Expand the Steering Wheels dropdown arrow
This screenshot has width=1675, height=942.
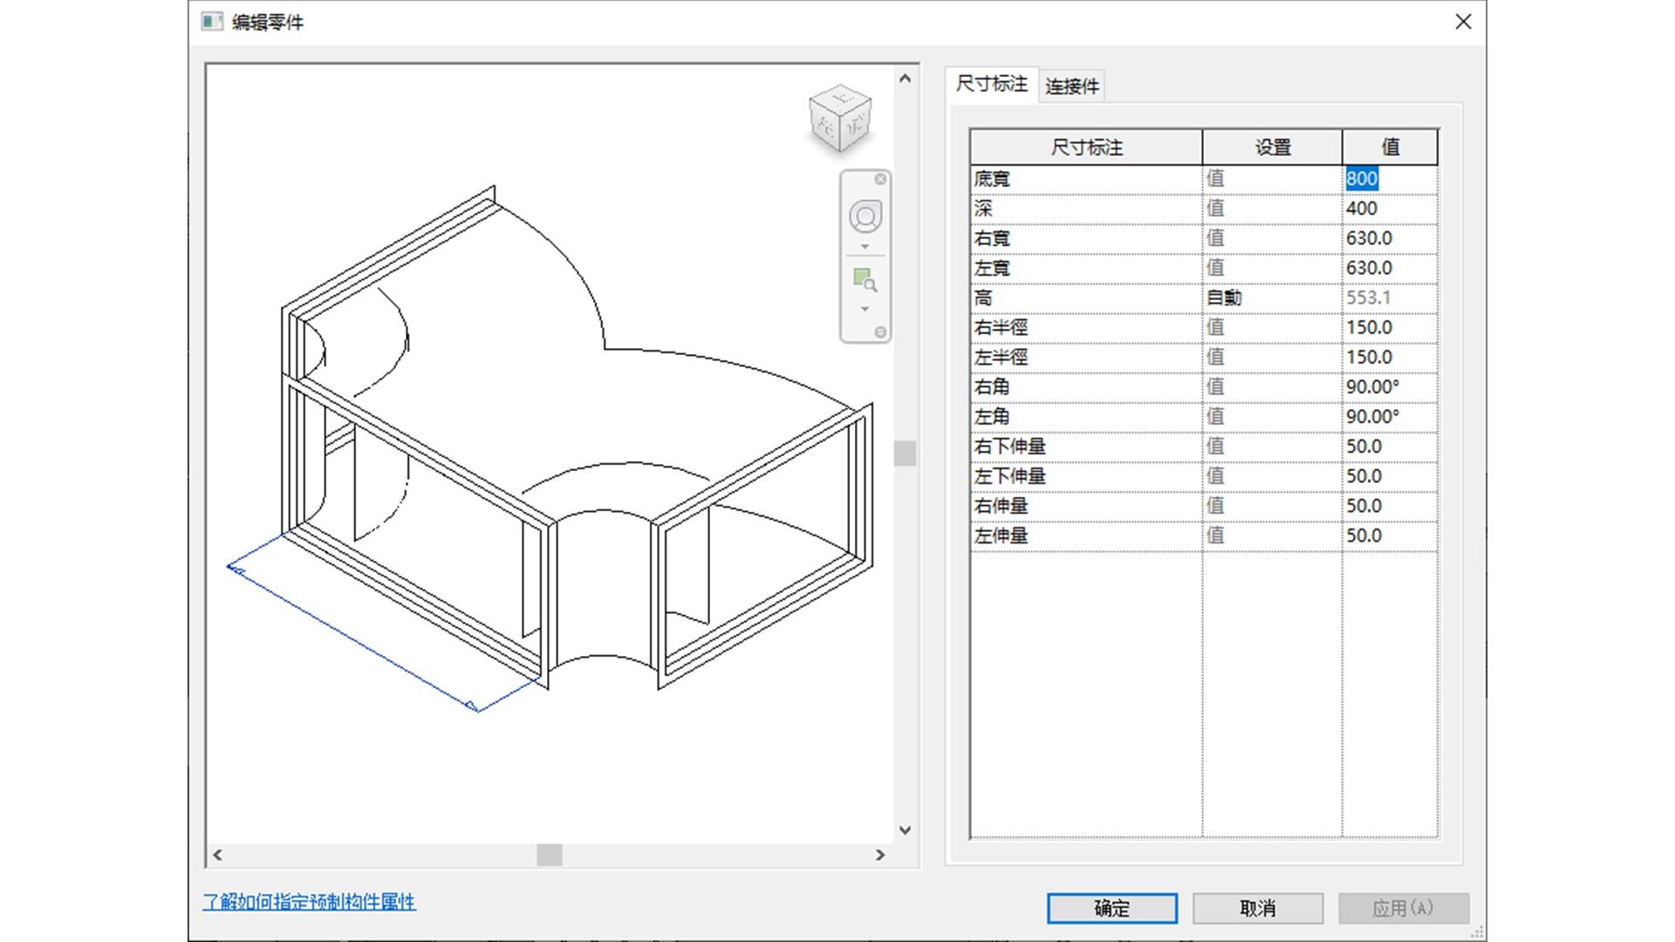(x=865, y=247)
